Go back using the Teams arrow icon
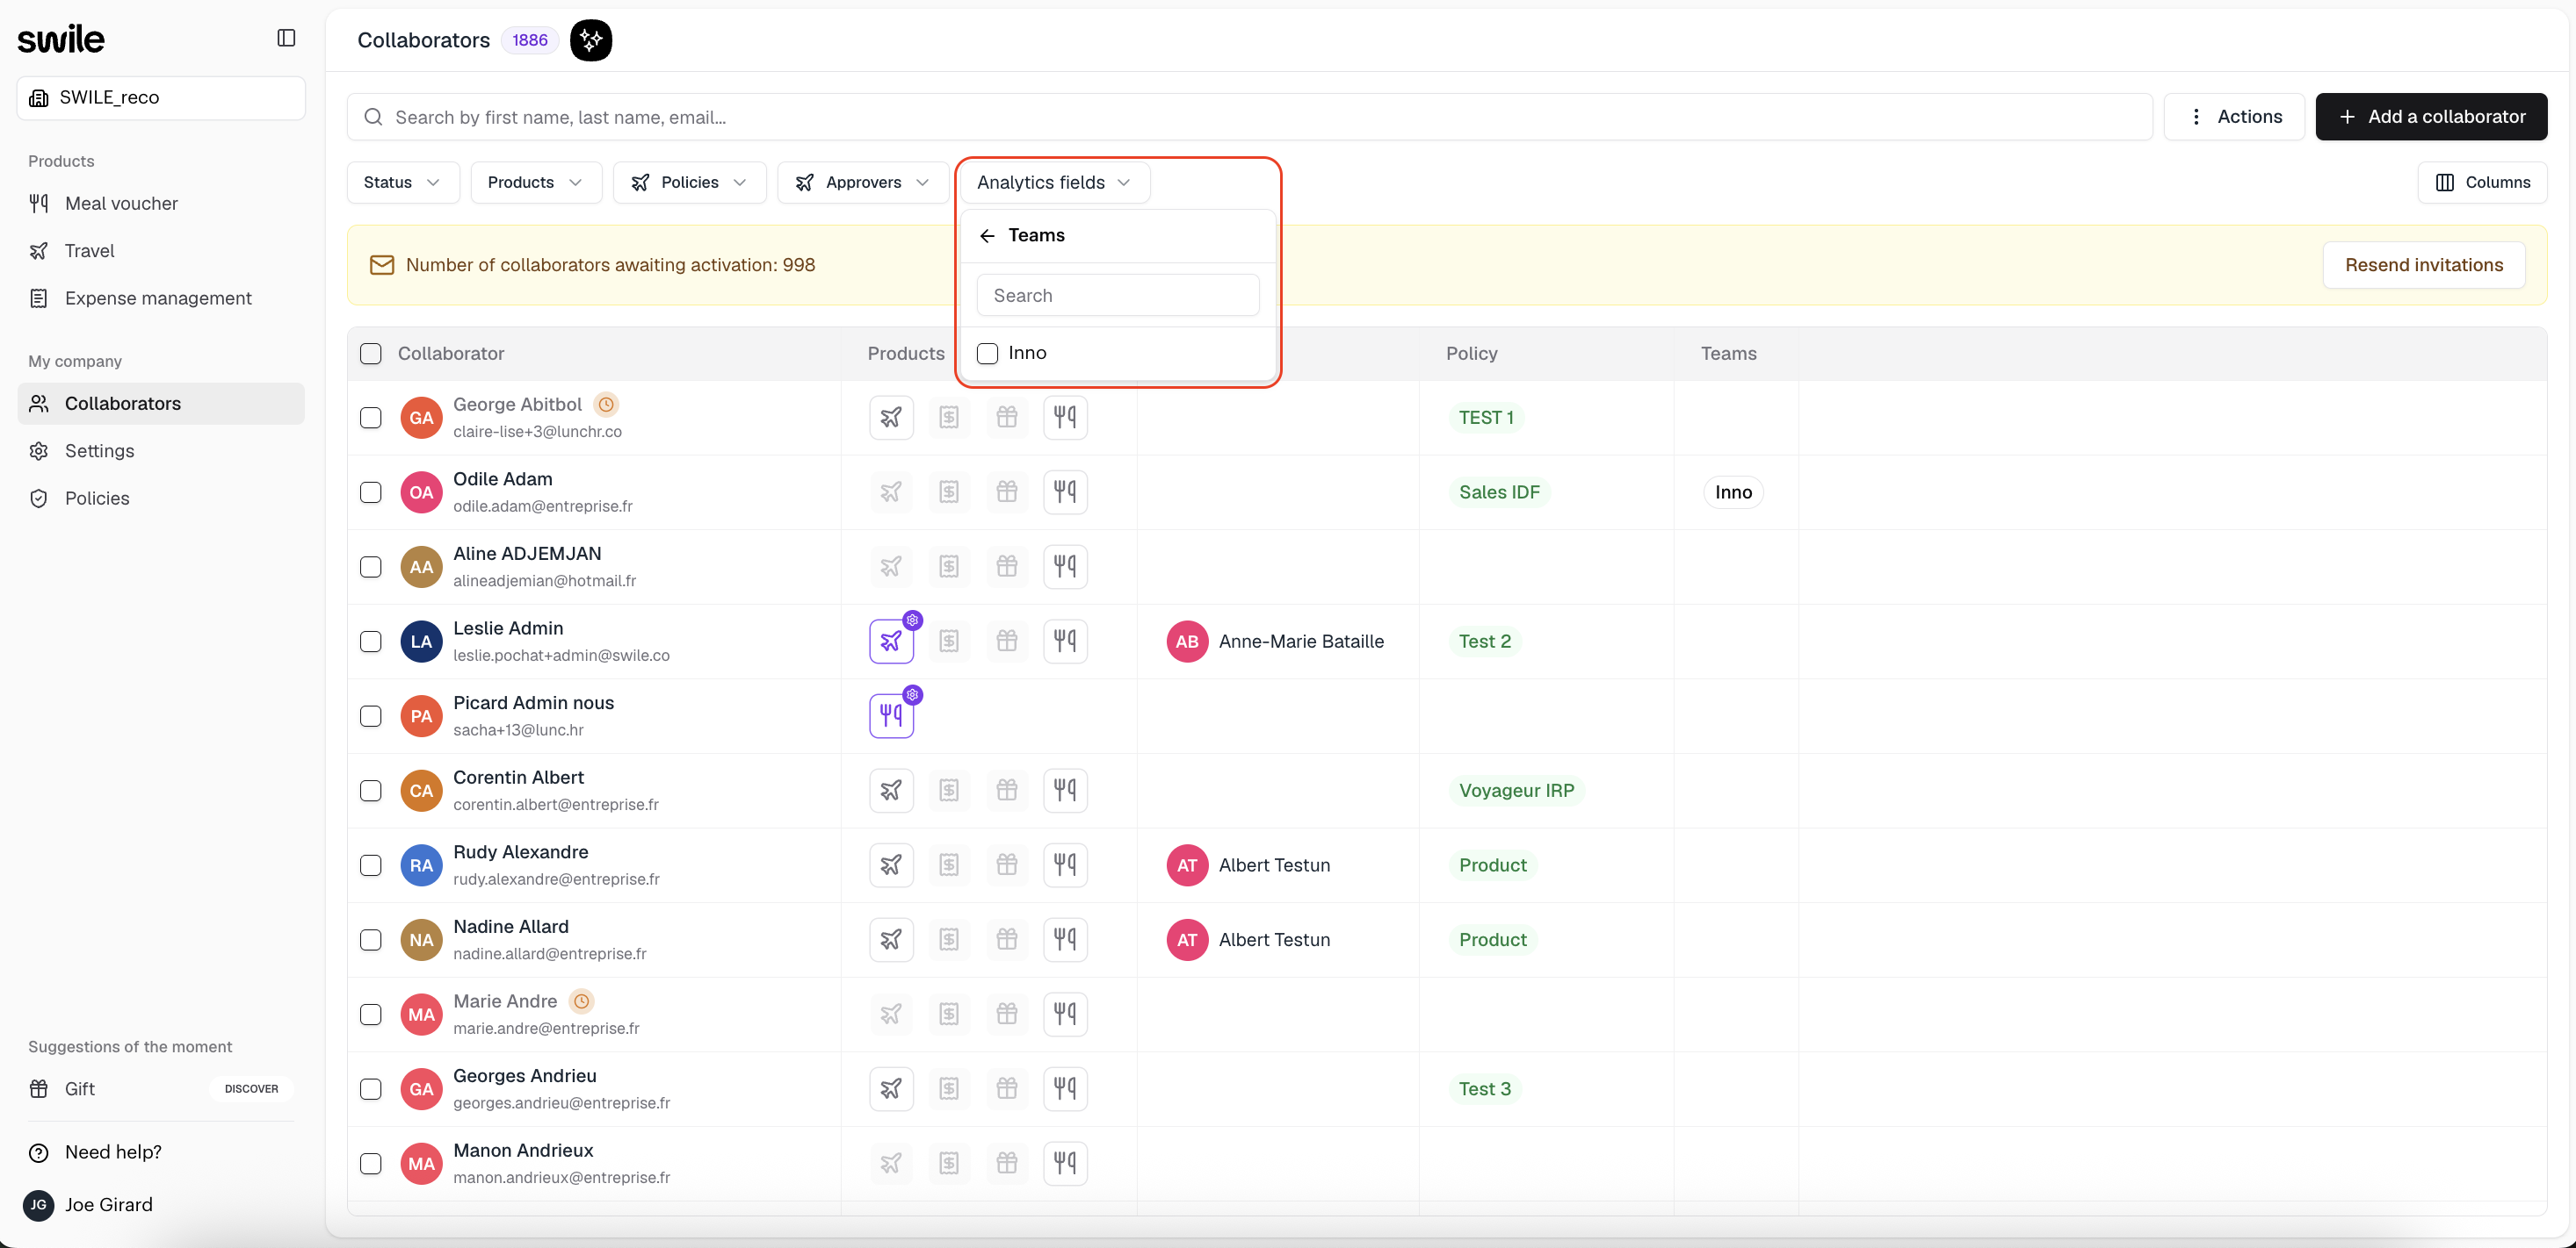Screen dimensions: 2576x1248 987,236
